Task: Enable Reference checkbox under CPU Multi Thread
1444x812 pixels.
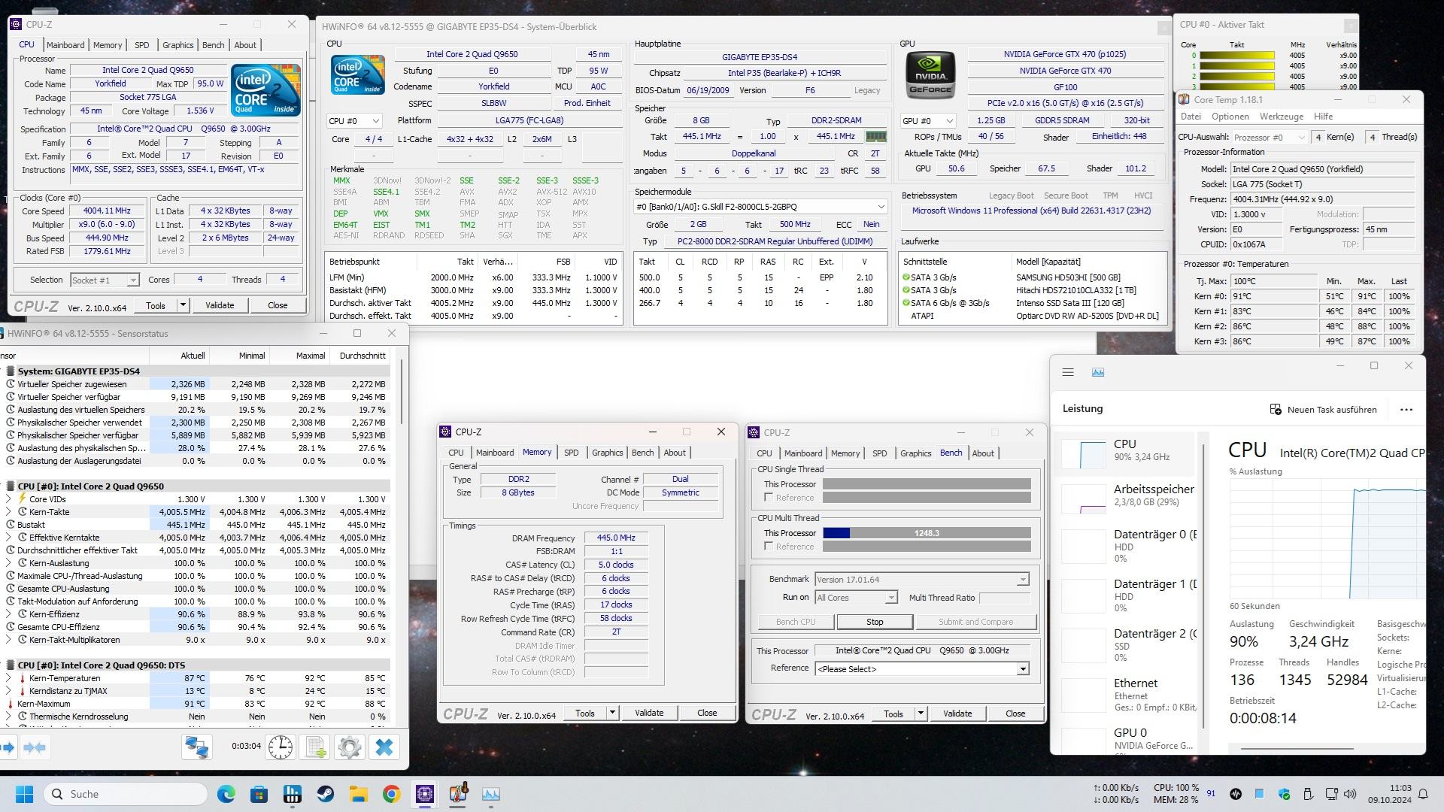Action: (x=769, y=547)
